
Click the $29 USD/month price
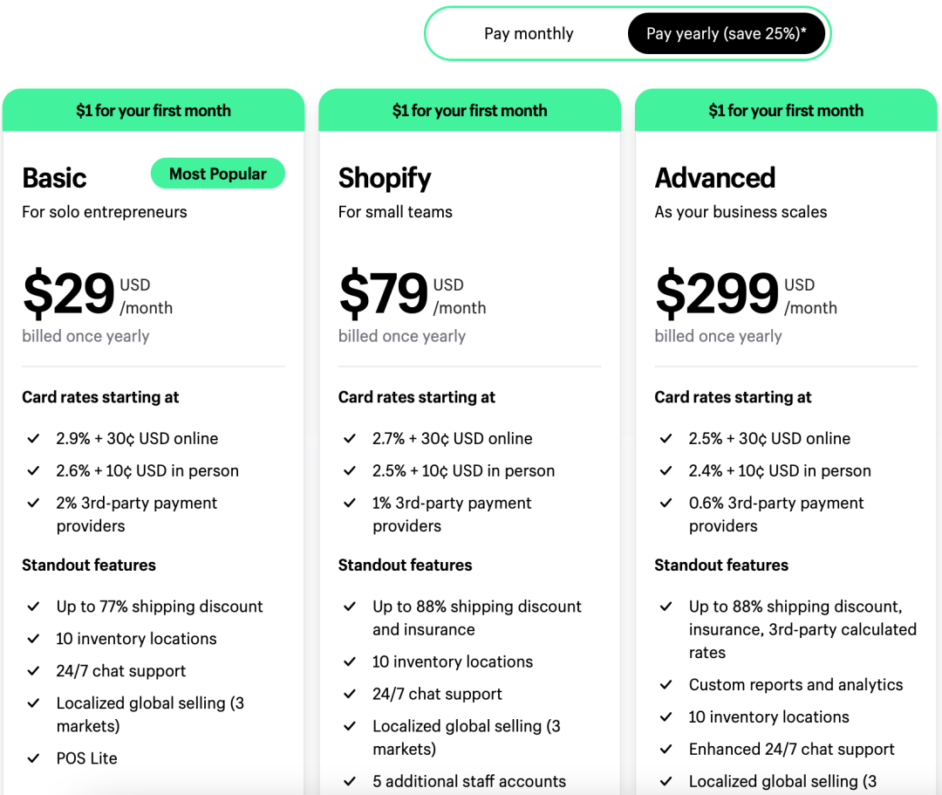pos(98,294)
